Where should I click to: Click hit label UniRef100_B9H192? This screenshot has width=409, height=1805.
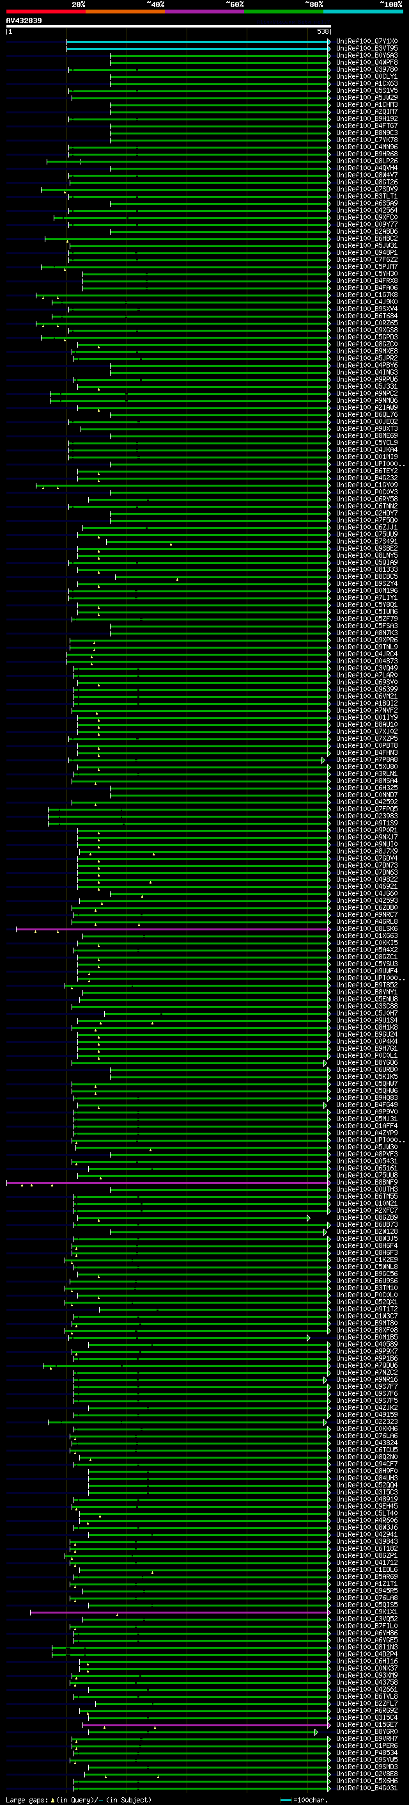(x=367, y=119)
